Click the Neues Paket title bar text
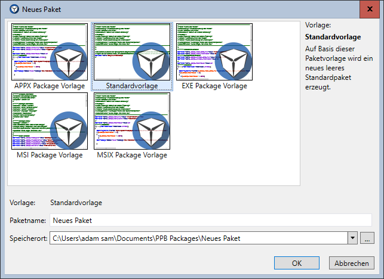384x279 pixels. click(42, 10)
